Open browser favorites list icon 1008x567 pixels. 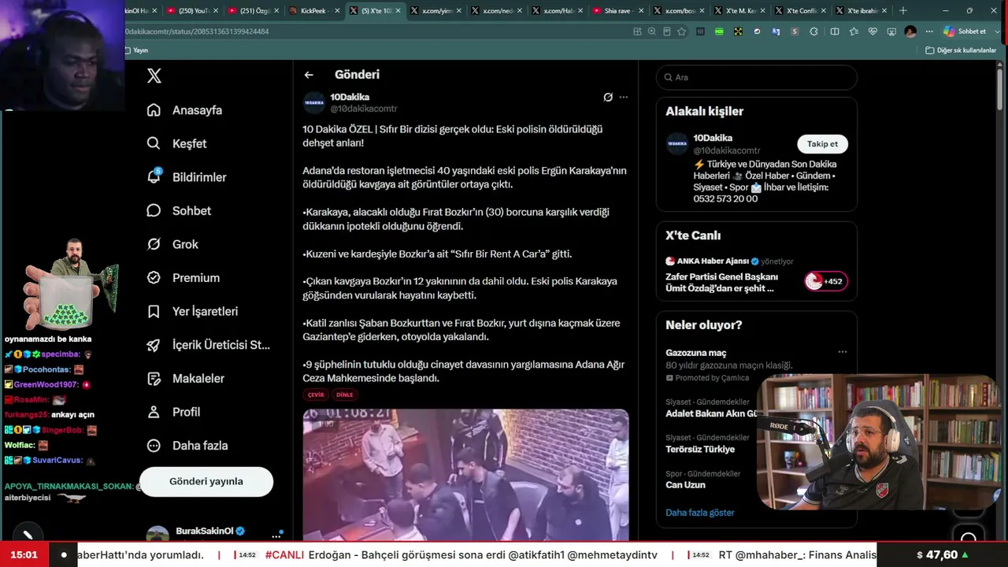(x=854, y=31)
